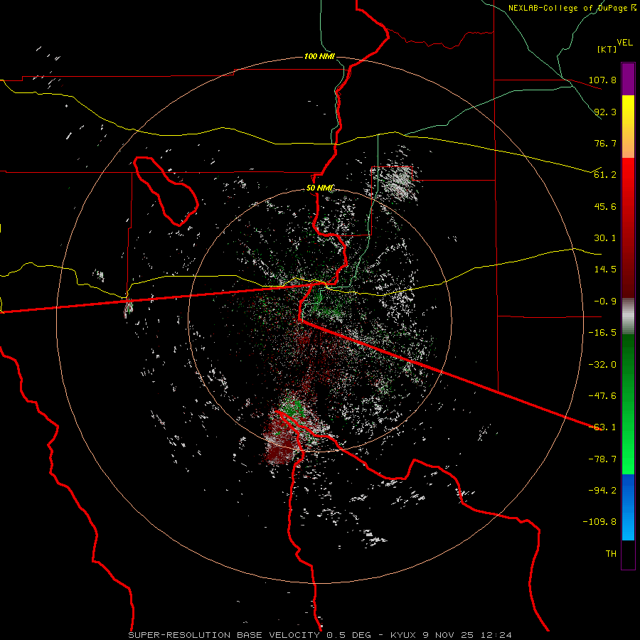
Task: Select the -109.8 legend value
Action: pyautogui.click(x=599, y=522)
